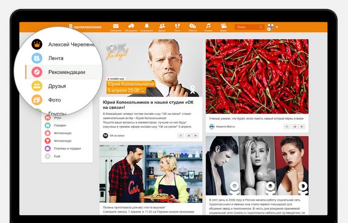The image size is (348, 223).
Task: Open Гости footprints icon
Action: click(x=177, y=26)
